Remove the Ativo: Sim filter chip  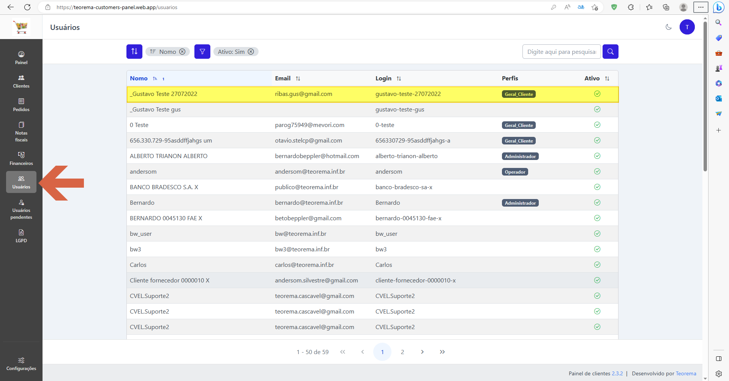pos(251,52)
